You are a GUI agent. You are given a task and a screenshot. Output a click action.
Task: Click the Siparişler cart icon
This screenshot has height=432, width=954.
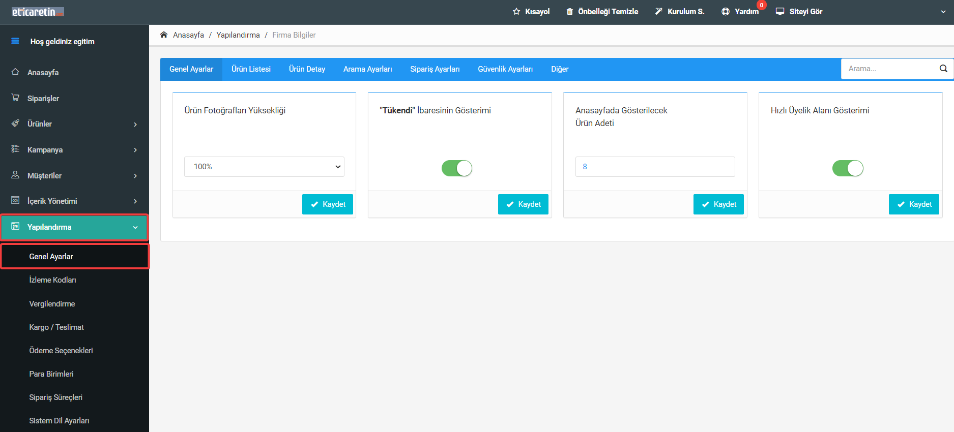pos(15,98)
